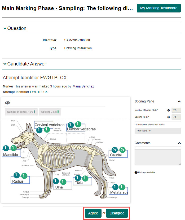Toggle the annotation visibility eye icon
The image size is (185, 220).
click(7, 103)
